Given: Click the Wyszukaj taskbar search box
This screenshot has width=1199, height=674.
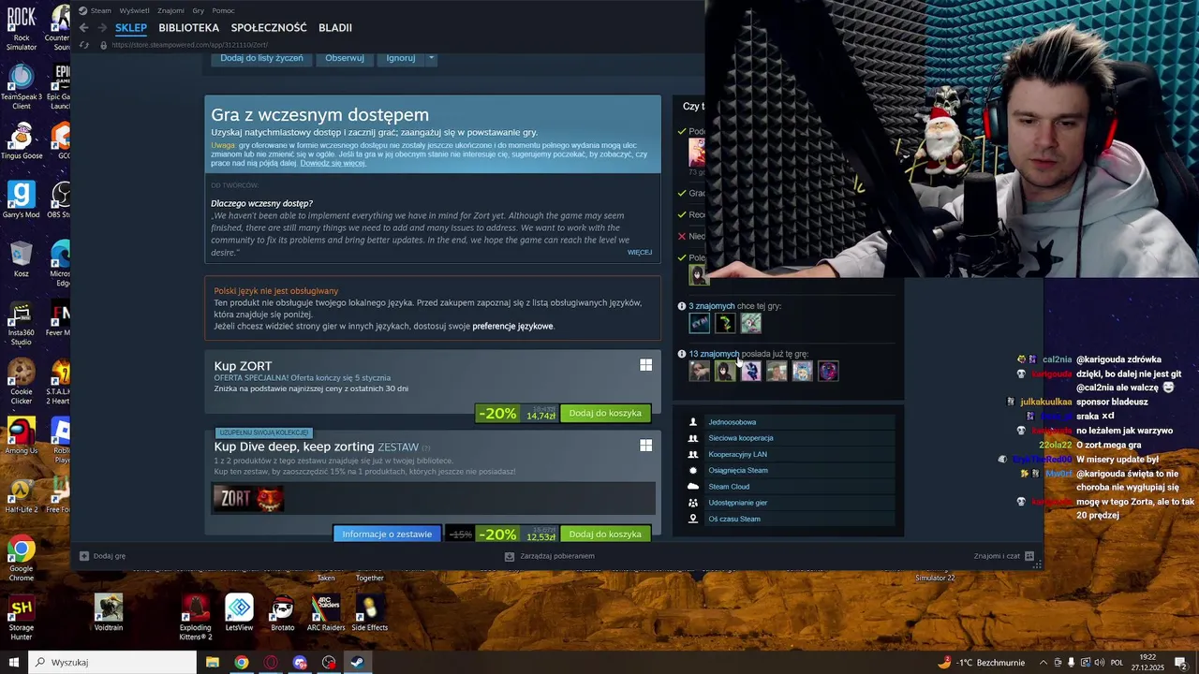Looking at the screenshot, I should click(112, 662).
